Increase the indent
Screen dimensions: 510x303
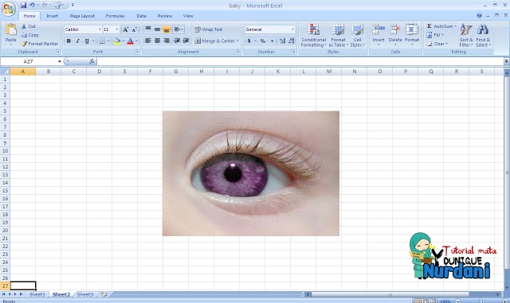[186, 41]
